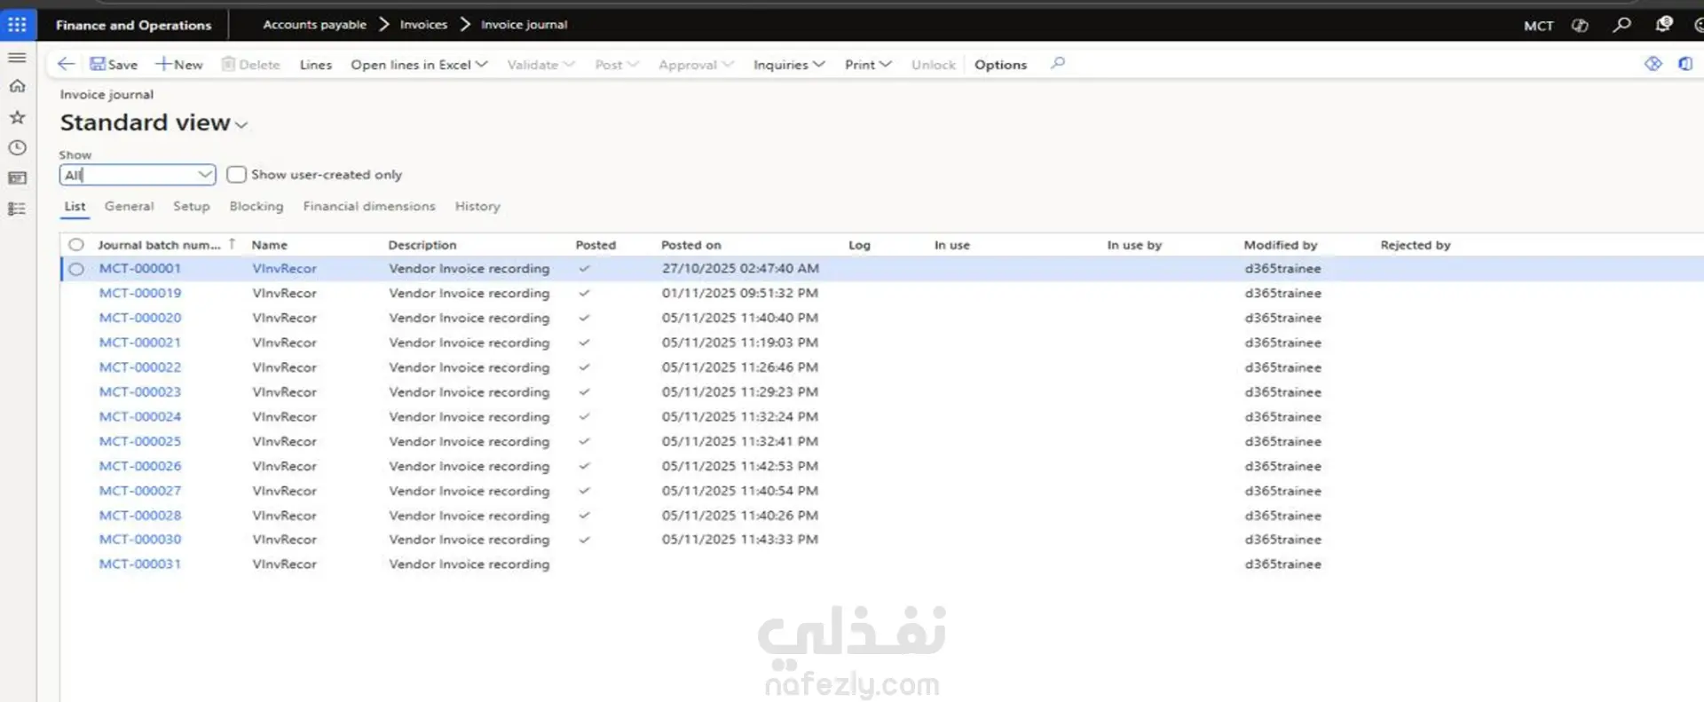Screen dimensions: 1704x702
Task: Expand the navigation pane hamburger menu
Action: tap(17, 58)
